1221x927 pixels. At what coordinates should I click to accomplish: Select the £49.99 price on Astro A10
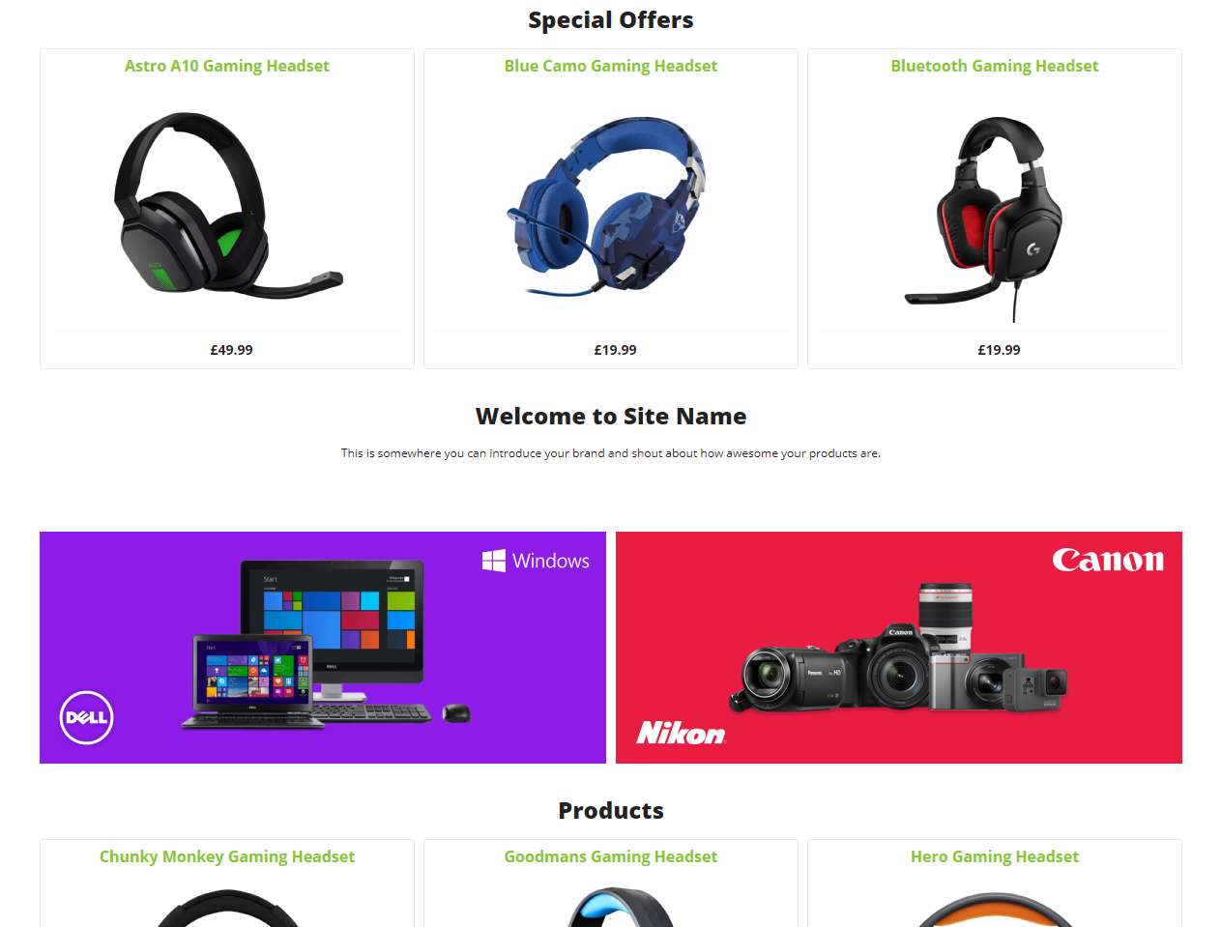pos(231,350)
